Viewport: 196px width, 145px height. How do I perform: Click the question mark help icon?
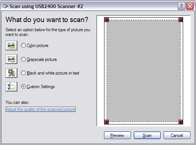point(181,6)
